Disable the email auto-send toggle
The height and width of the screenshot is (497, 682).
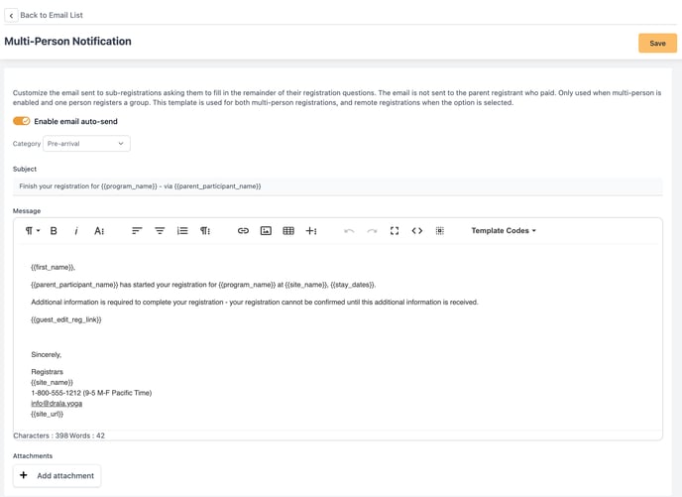22,121
